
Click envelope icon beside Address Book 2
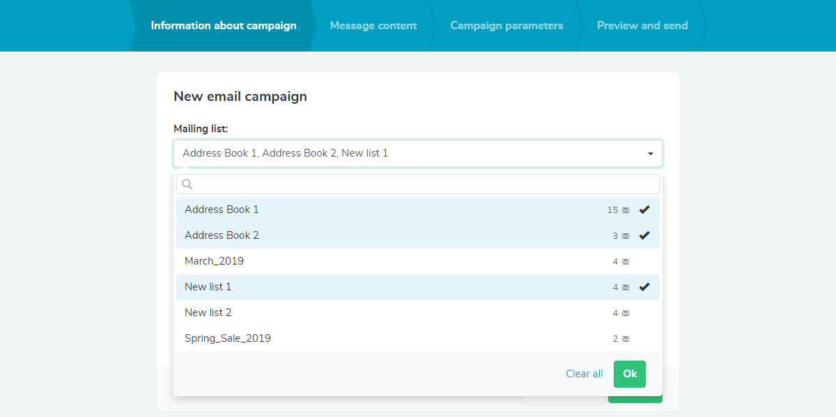click(x=626, y=236)
